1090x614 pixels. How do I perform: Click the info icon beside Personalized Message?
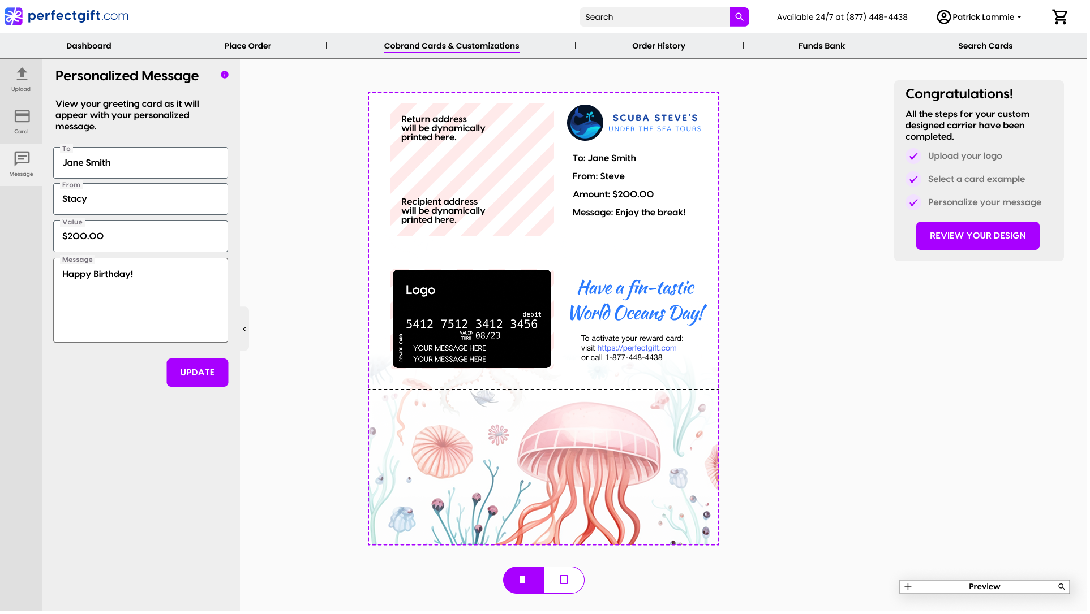pos(225,75)
